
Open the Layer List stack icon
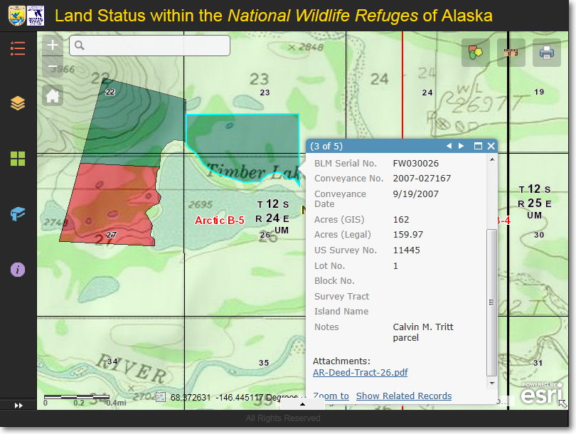pos(18,104)
